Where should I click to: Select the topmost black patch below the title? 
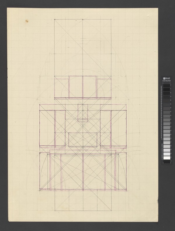(167, 86)
